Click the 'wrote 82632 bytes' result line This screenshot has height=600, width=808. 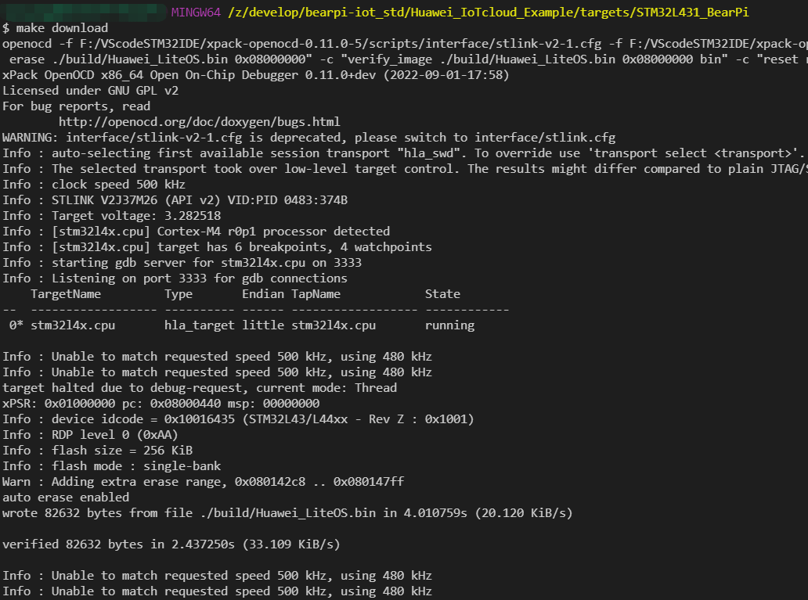pos(287,513)
